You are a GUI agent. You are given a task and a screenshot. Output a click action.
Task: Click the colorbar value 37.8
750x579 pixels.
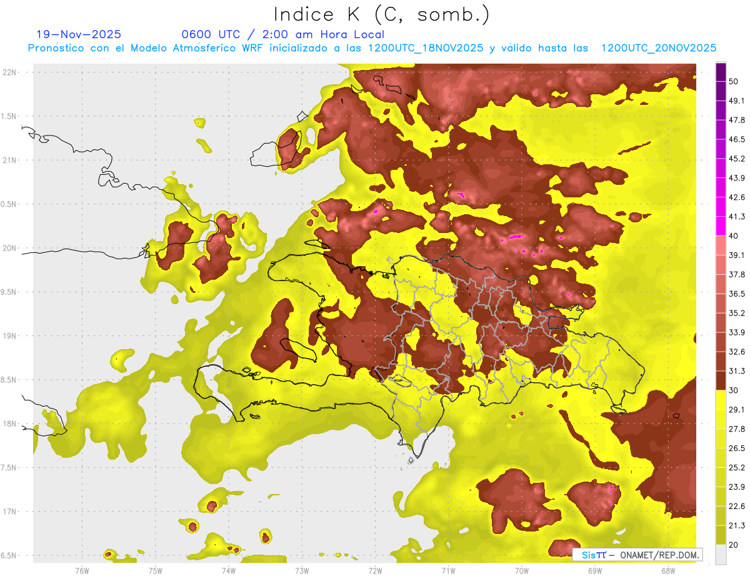click(737, 275)
